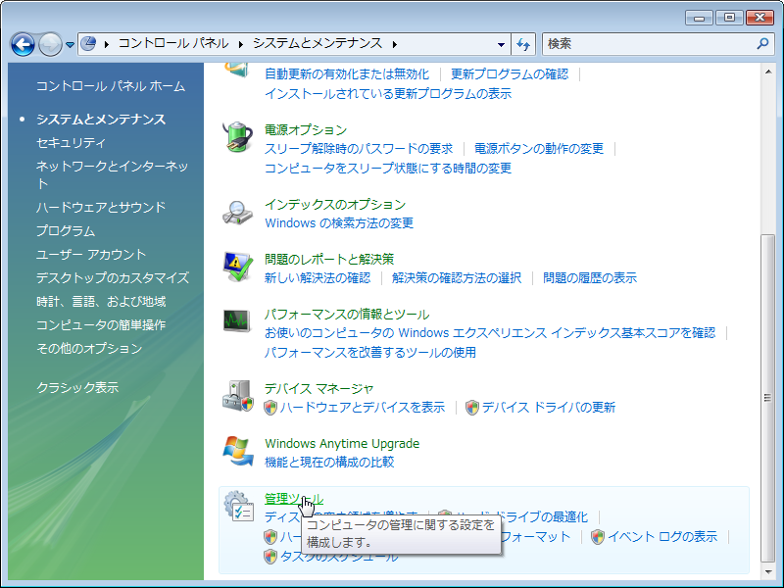Viewport: 784px width, 588px height.
Task: Open 電源オプション heading
Action: 306,130
